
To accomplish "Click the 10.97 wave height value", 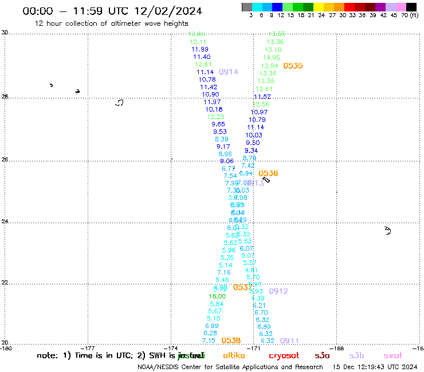I will (x=259, y=112).
